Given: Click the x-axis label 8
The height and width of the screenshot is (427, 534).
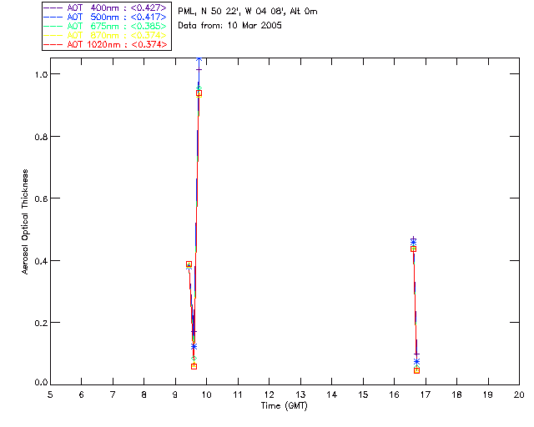Looking at the screenshot, I should [144, 394].
